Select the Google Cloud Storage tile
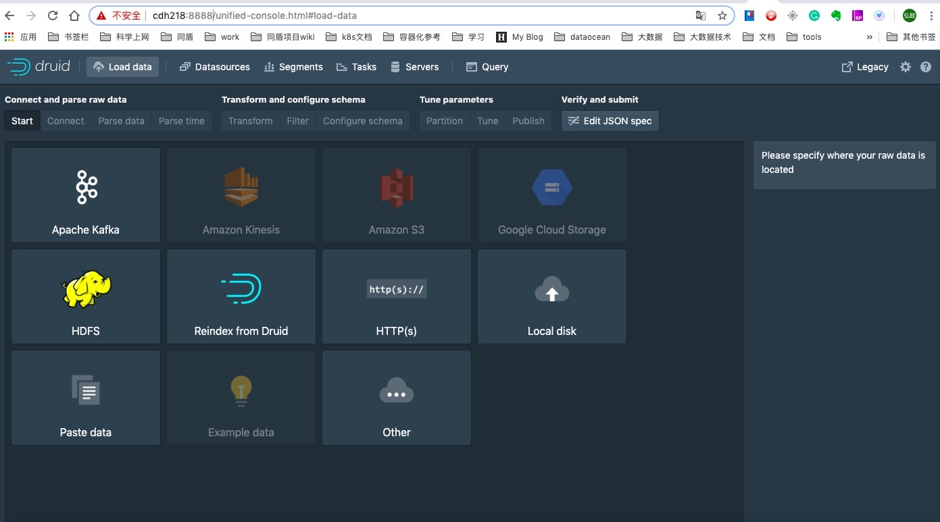The width and height of the screenshot is (940, 522). point(552,195)
